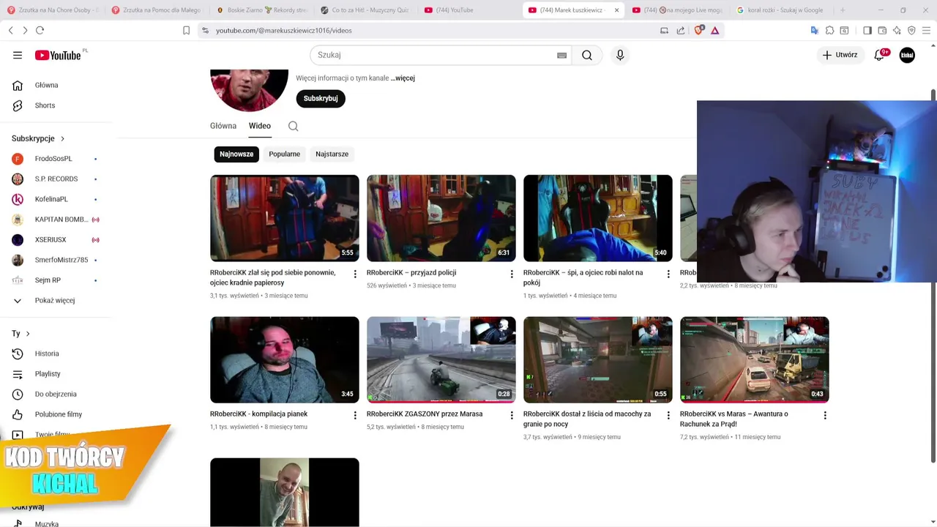Image resolution: width=937 pixels, height=527 pixels.
Task: Reload the current page
Action: [40, 30]
